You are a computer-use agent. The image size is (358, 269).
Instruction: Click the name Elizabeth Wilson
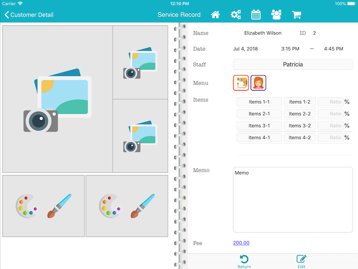(x=263, y=33)
